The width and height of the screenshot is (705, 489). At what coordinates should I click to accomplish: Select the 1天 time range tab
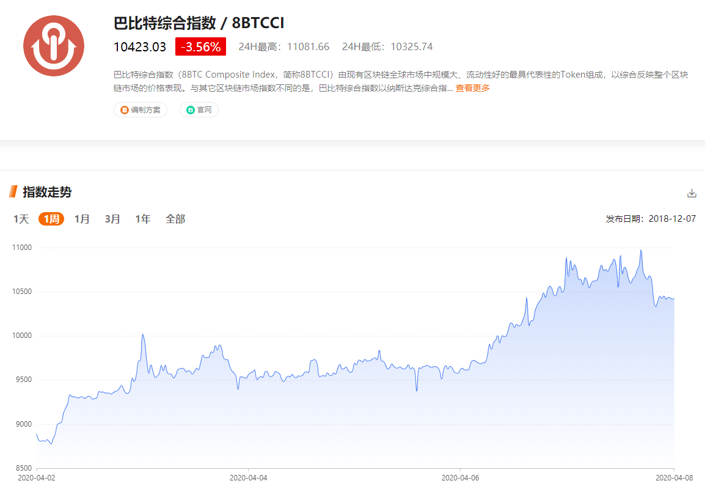point(21,219)
